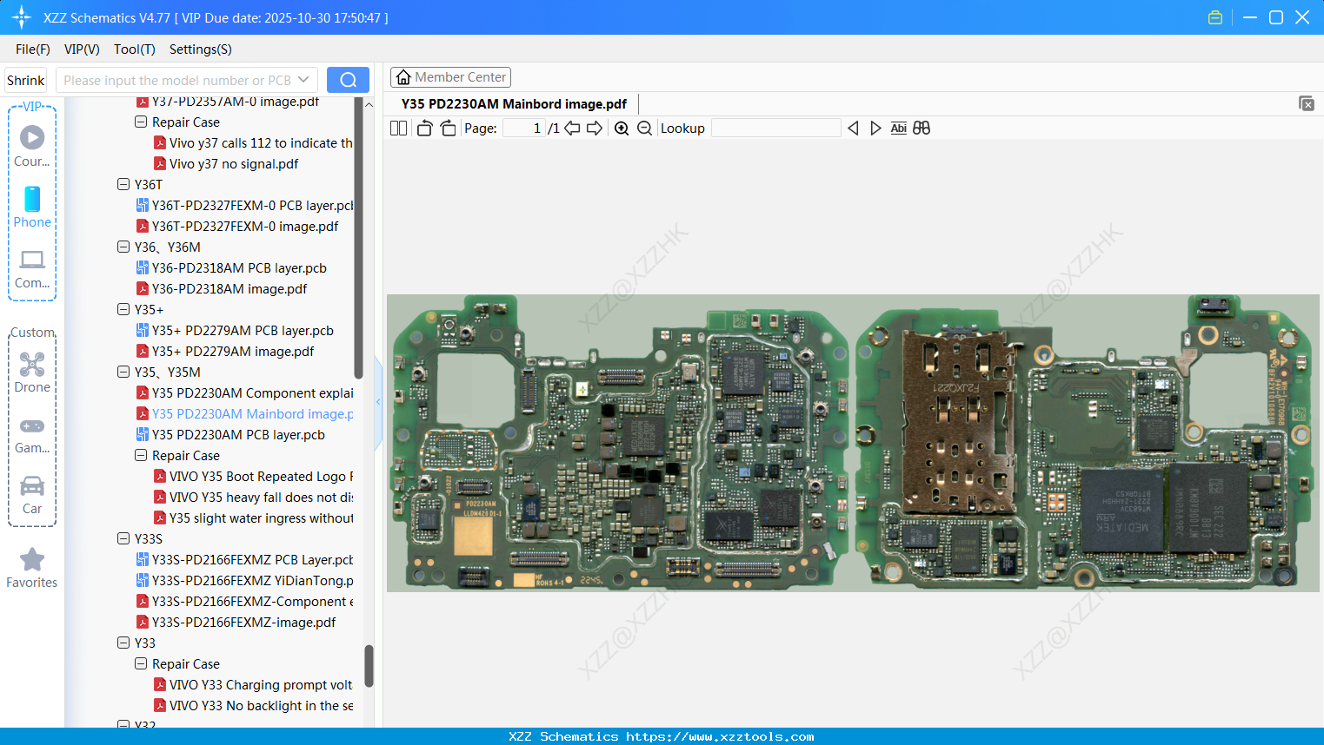Switch to two-page view mode
Viewport: 1324px width, 745px height.
(397, 128)
